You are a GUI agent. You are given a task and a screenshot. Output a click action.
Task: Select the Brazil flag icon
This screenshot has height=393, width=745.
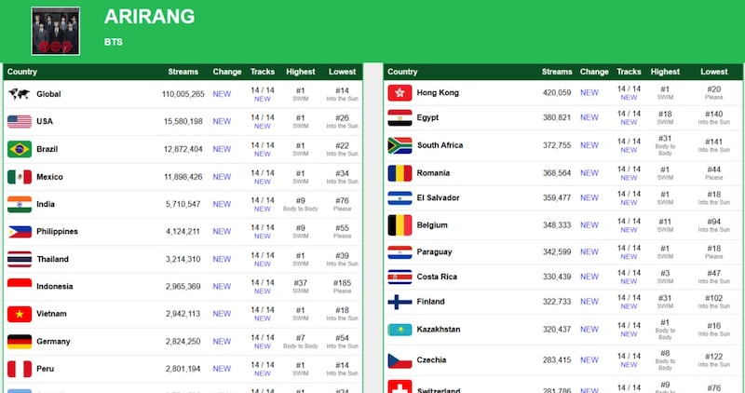pos(19,149)
